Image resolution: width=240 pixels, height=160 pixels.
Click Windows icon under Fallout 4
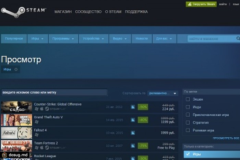(x=37, y=135)
